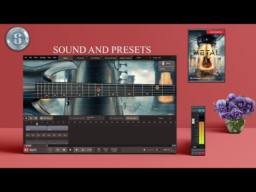
Task: Click the round S logo badge
Action: (x=18, y=38)
